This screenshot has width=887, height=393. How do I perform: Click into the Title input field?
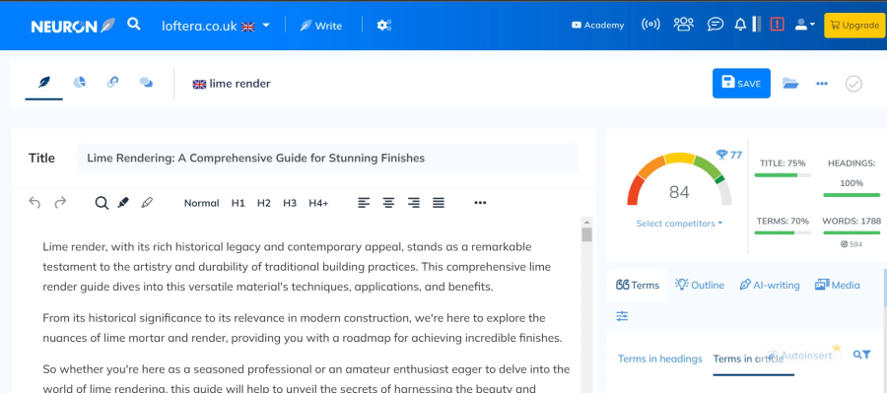327,158
